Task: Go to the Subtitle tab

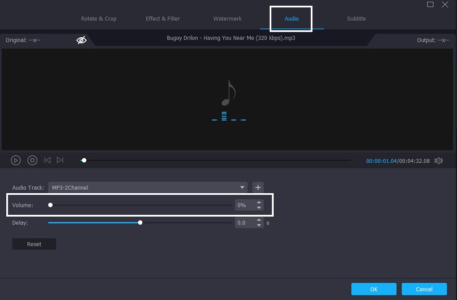Action: click(356, 18)
